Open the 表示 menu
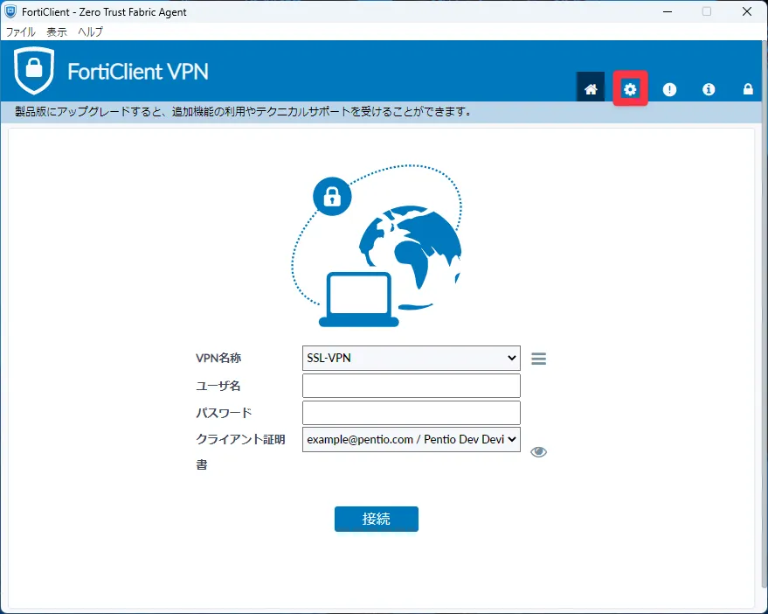768x614 pixels. pos(57,31)
